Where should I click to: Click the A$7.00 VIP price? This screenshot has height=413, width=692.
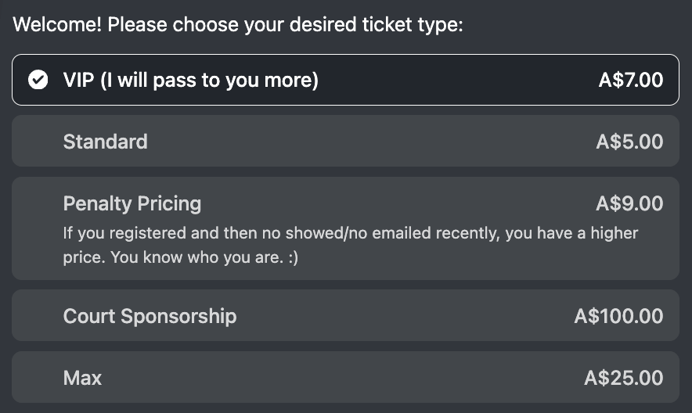630,80
